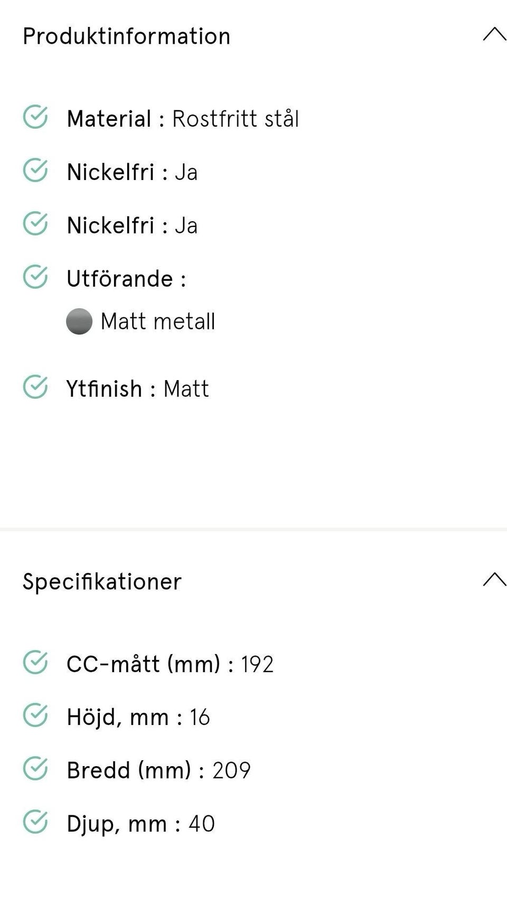Click the Matt metall finish label
The width and height of the screenshot is (507, 906).
click(157, 322)
